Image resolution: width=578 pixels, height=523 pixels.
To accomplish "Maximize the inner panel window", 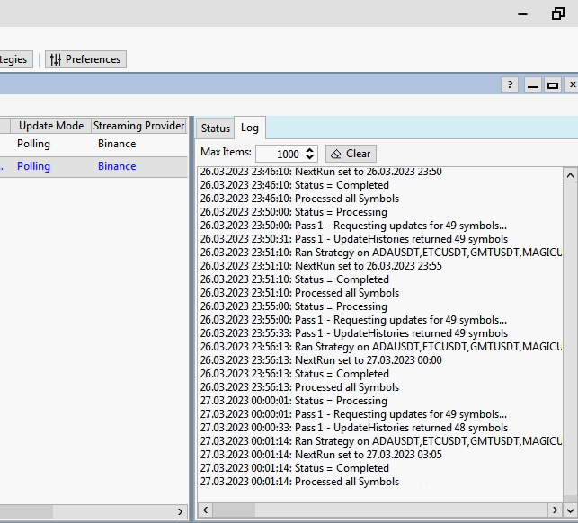I will 553,84.
